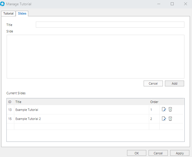Click trash icon for Example Tutorial 2
This screenshot has height=157, width=192.
pos(170,118)
